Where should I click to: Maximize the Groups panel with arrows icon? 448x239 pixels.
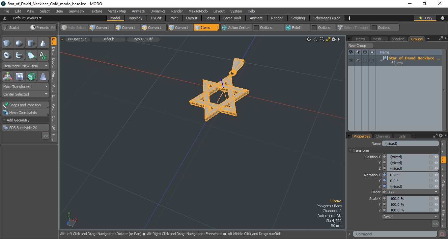[x=441, y=39]
